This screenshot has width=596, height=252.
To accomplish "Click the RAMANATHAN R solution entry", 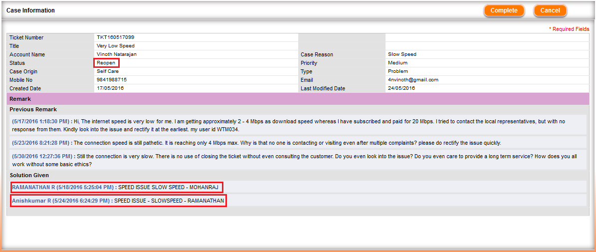I will [x=116, y=187].
